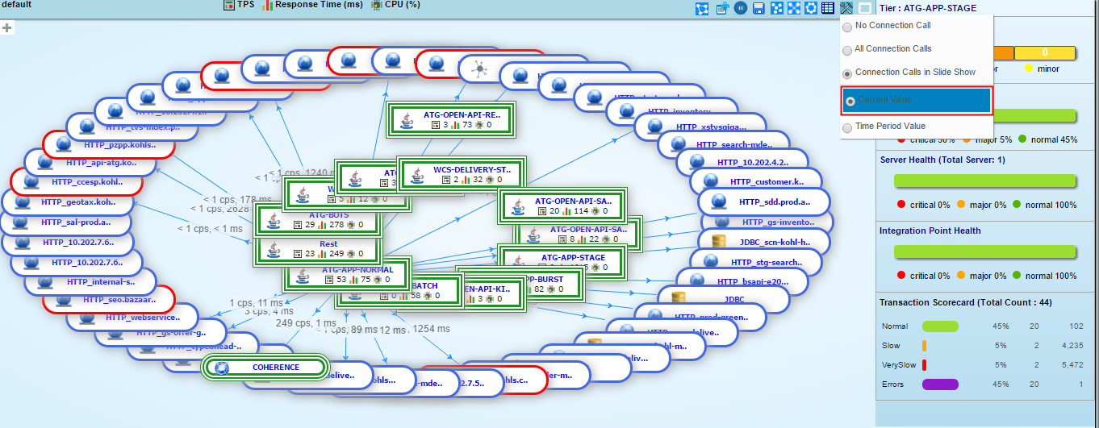The width and height of the screenshot is (1099, 428).
Task: Click the HTTP_10.202.7.6 node above HTTP_internal-s
Action: (x=77, y=262)
